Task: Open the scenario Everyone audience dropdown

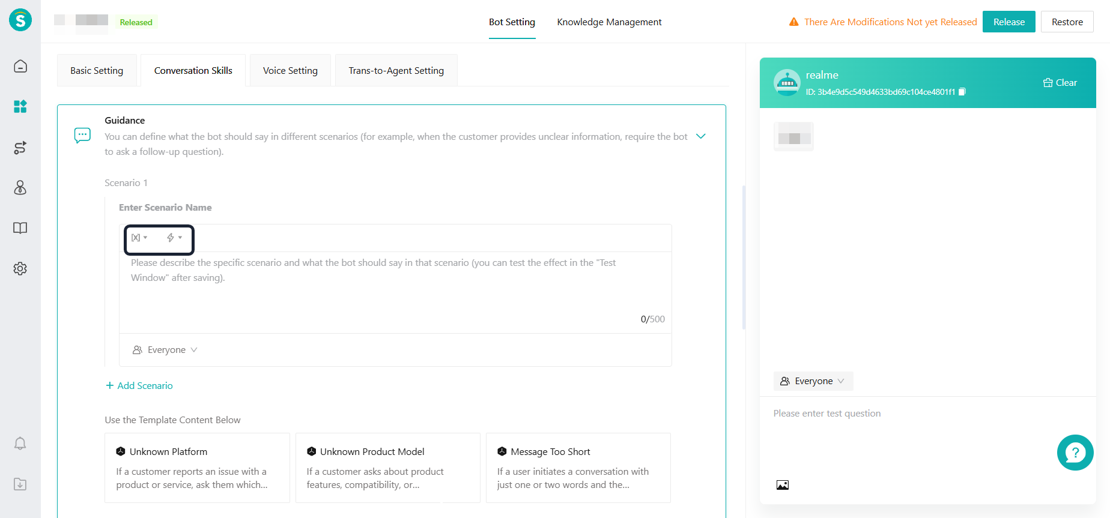Action: (165, 350)
